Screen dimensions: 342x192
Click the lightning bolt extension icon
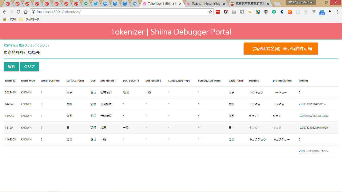[x=330, y=12]
